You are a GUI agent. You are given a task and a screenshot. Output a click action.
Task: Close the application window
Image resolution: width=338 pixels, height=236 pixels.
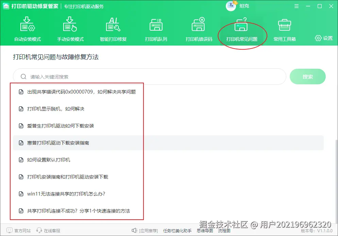[331, 6]
